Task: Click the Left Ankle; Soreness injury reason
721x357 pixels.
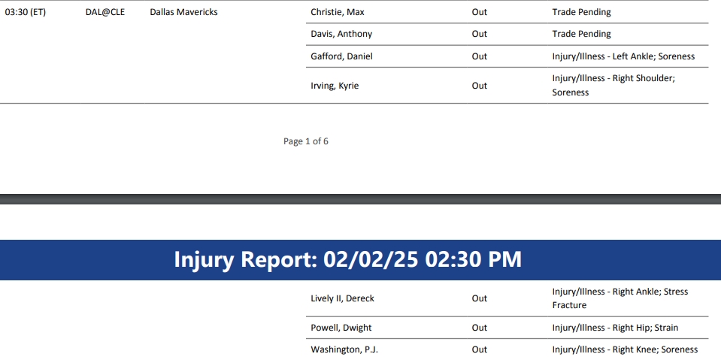Action: coord(623,56)
